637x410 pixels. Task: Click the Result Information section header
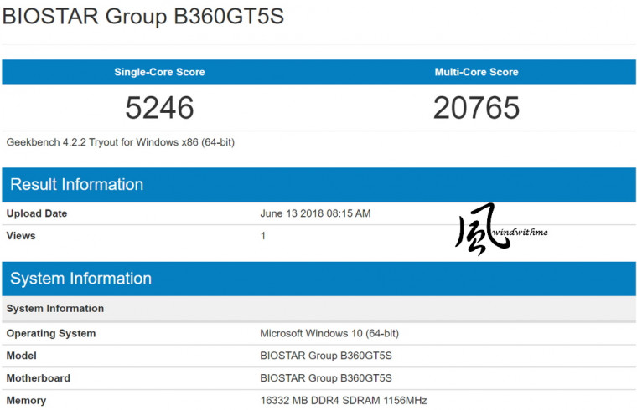(x=76, y=185)
